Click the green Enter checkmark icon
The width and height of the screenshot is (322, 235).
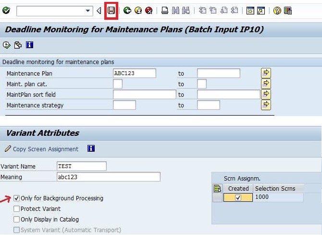(6, 10)
